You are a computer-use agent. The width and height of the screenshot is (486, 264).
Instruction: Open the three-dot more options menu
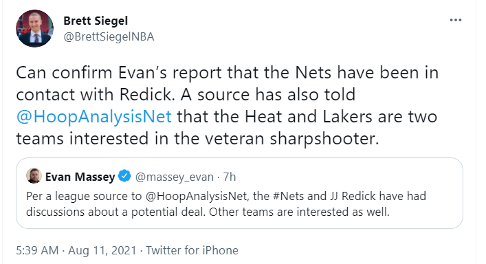[x=455, y=20]
